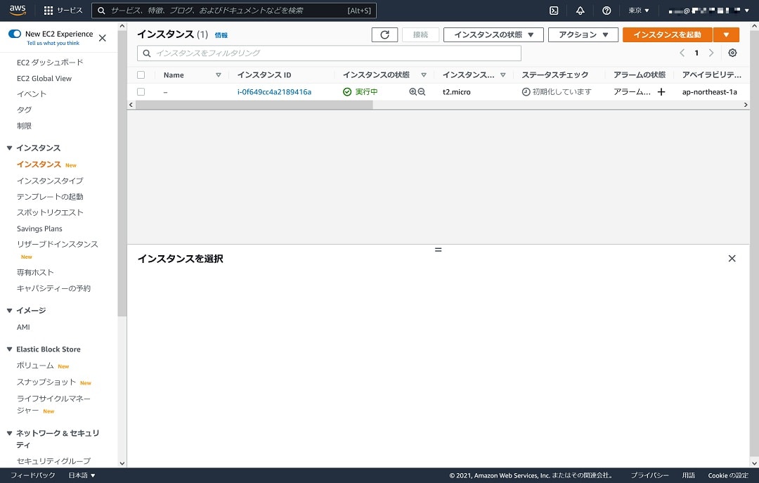Toggle New EC2 Experience switch
759x483 pixels.
point(15,34)
